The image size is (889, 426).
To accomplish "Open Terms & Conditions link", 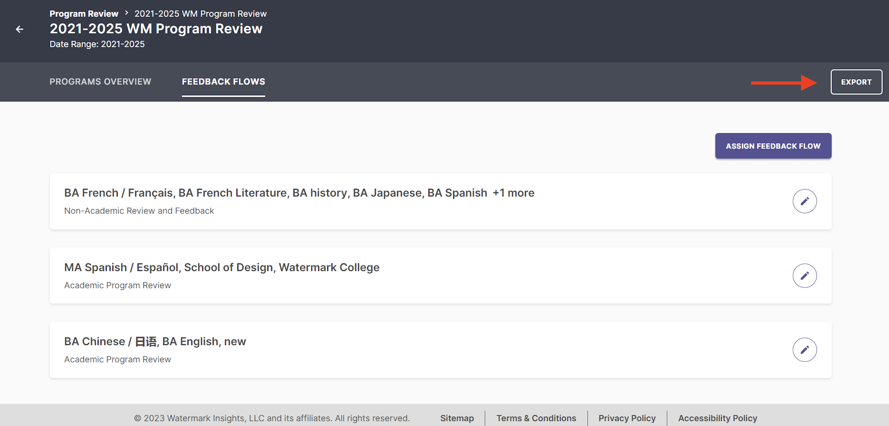I will coord(536,418).
